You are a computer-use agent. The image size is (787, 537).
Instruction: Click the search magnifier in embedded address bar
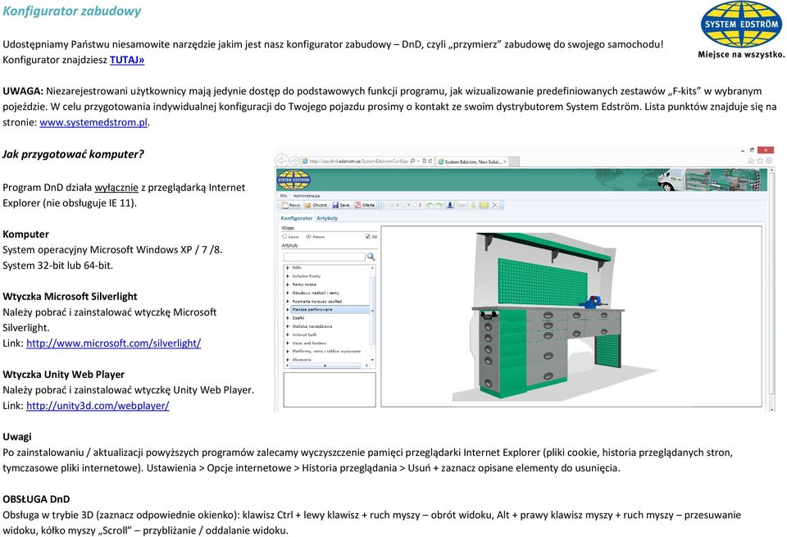[x=412, y=161]
